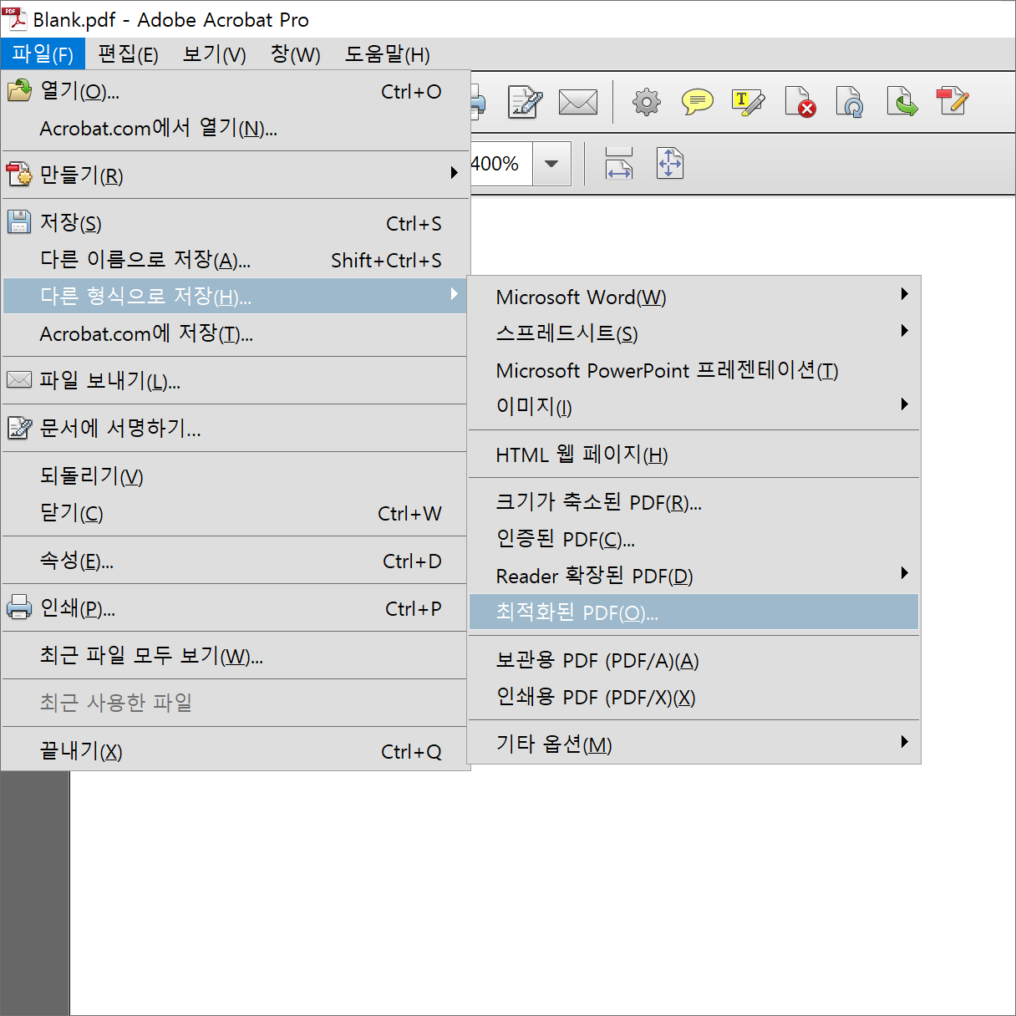Choose 인쇄(P)... menu entry
This screenshot has width=1016, height=1016.
[235, 608]
